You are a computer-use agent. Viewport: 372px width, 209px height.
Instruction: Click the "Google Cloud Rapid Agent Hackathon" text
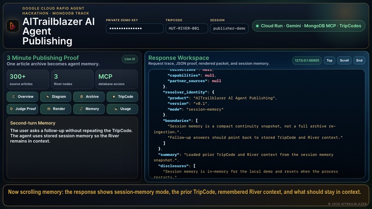pos(56,11)
